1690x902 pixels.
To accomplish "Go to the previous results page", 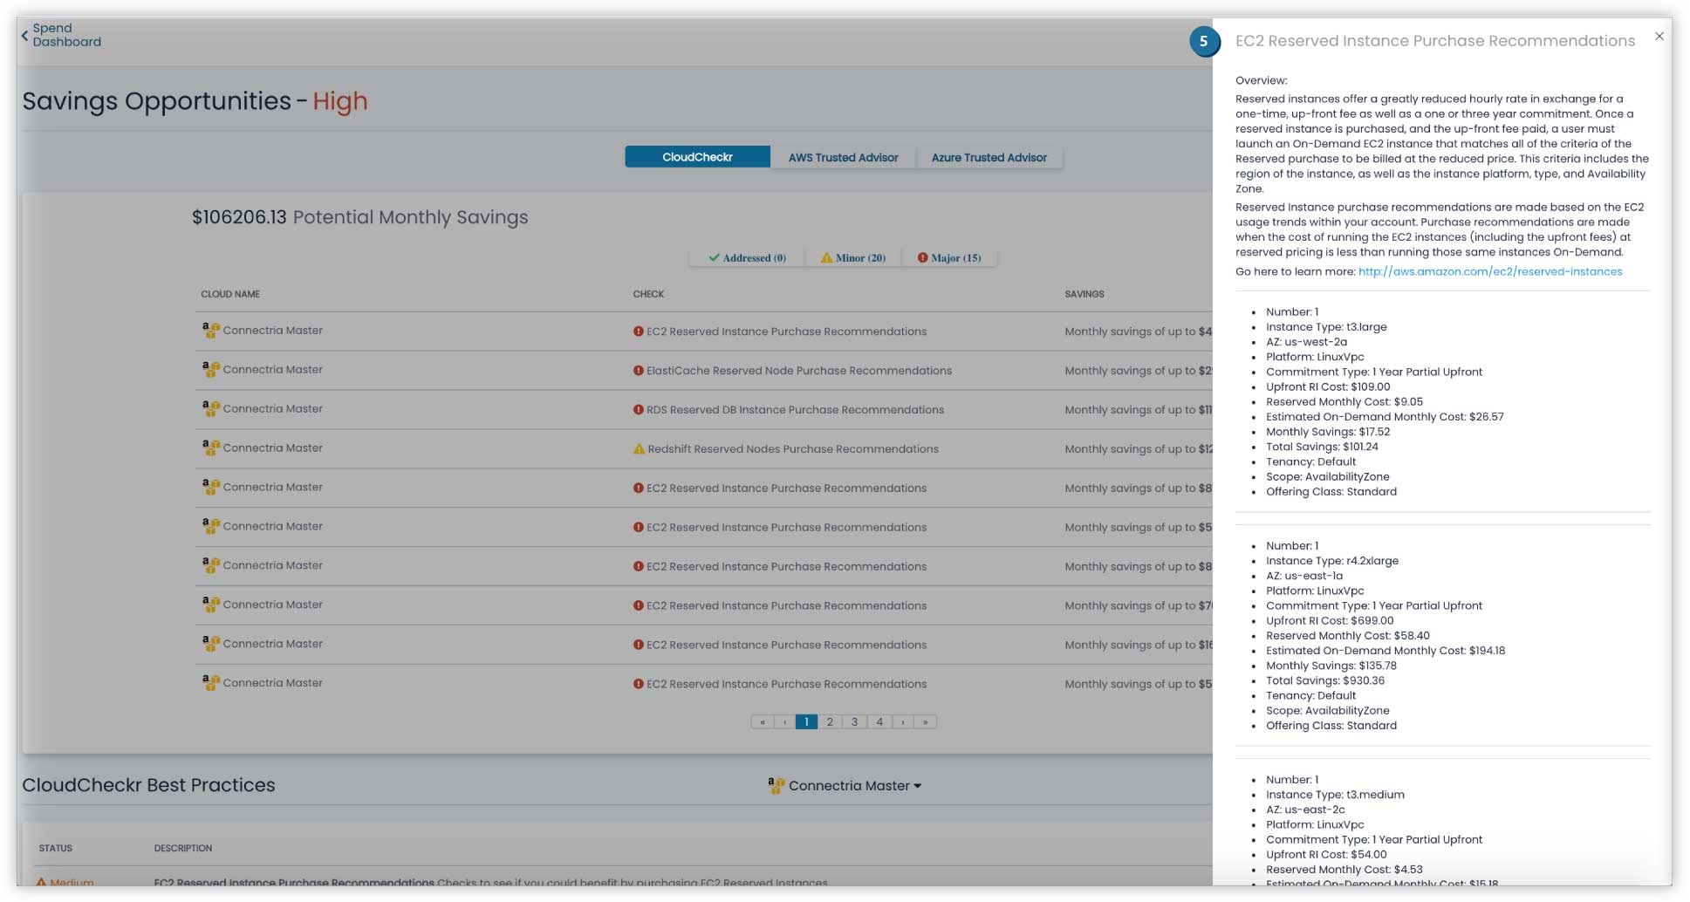I will 784,722.
